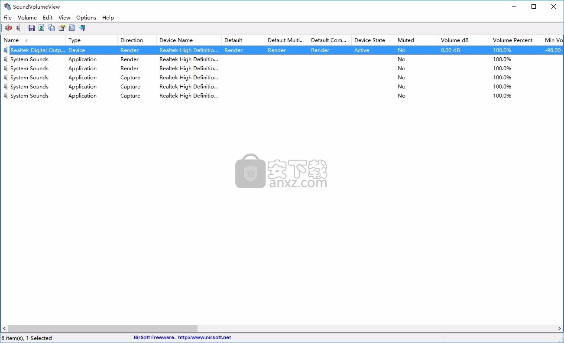Click the 'Active' device state cell
The width and height of the screenshot is (564, 343).
point(362,50)
